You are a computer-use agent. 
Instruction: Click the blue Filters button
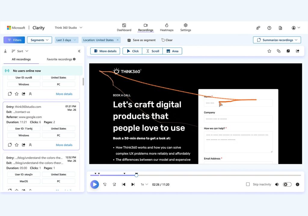point(14,40)
